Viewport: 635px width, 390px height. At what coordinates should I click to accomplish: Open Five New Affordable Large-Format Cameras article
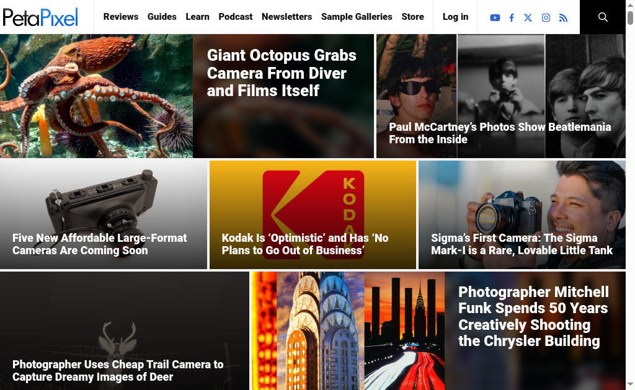click(100, 244)
